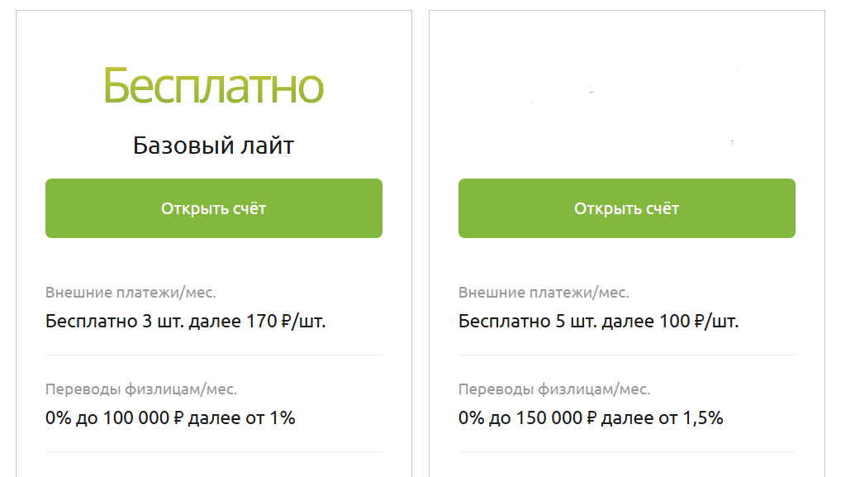This screenshot has height=477, width=841.
Task: Click the 170 per-payment price figure
Action: click(261, 322)
